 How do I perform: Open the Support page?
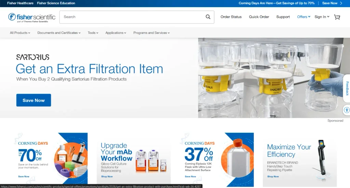(283, 17)
